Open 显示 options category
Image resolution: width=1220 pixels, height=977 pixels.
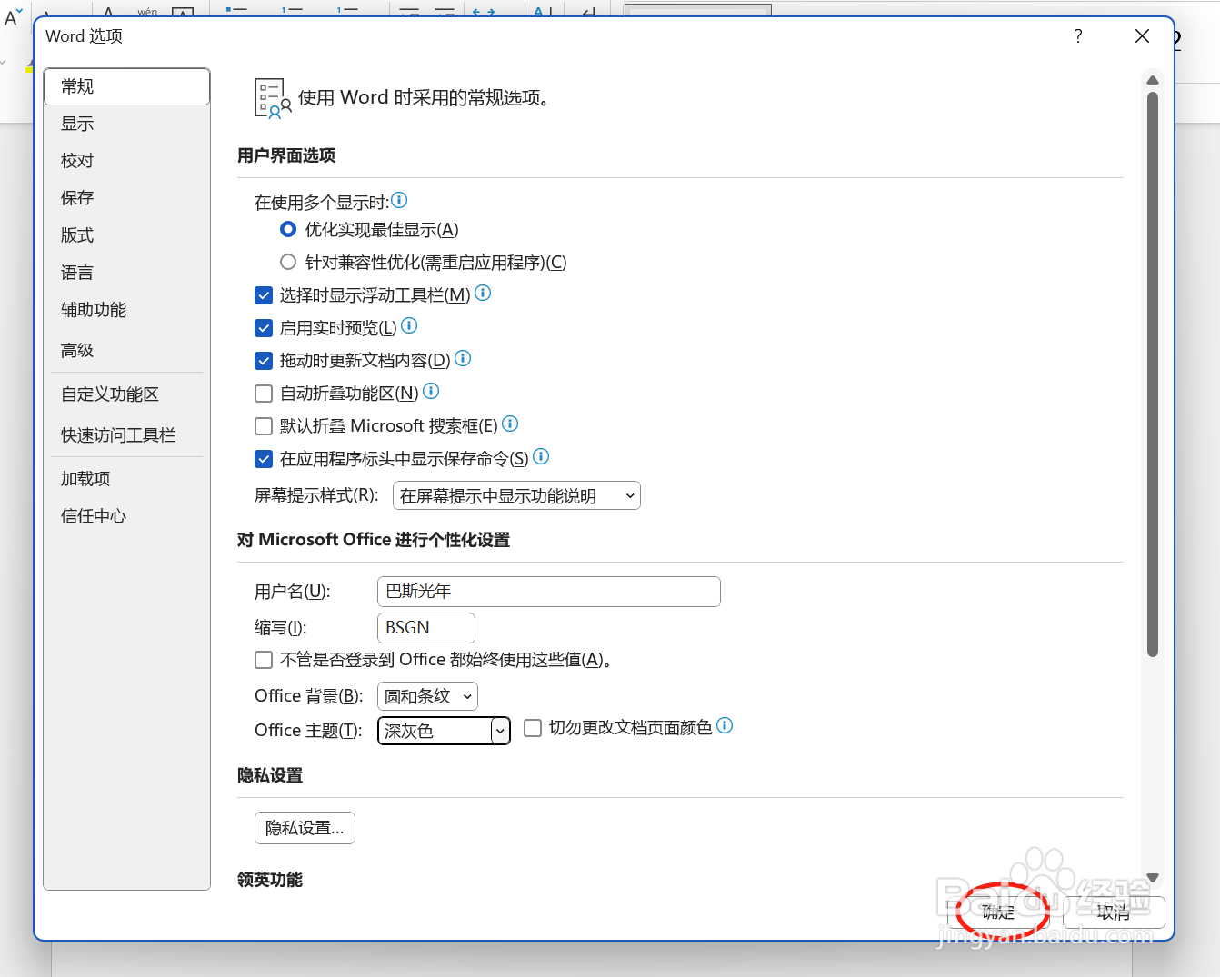[x=126, y=124]
